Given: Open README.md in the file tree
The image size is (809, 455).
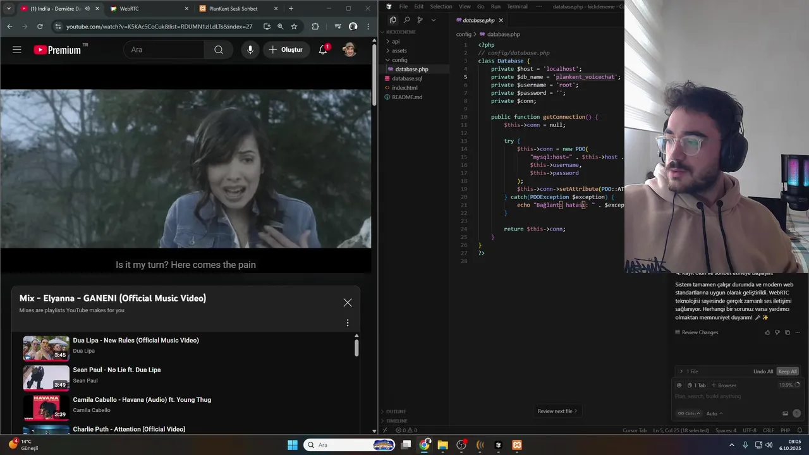Looking at the screenshot, I should pos(413,97).
